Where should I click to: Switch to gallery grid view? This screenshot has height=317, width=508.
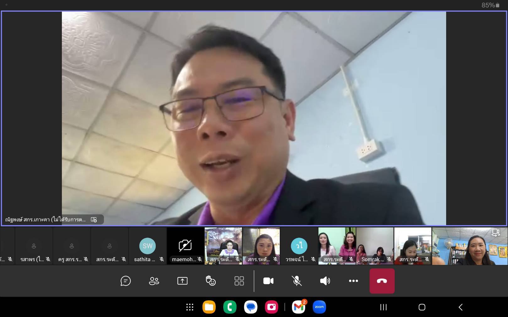click(239, 281)
